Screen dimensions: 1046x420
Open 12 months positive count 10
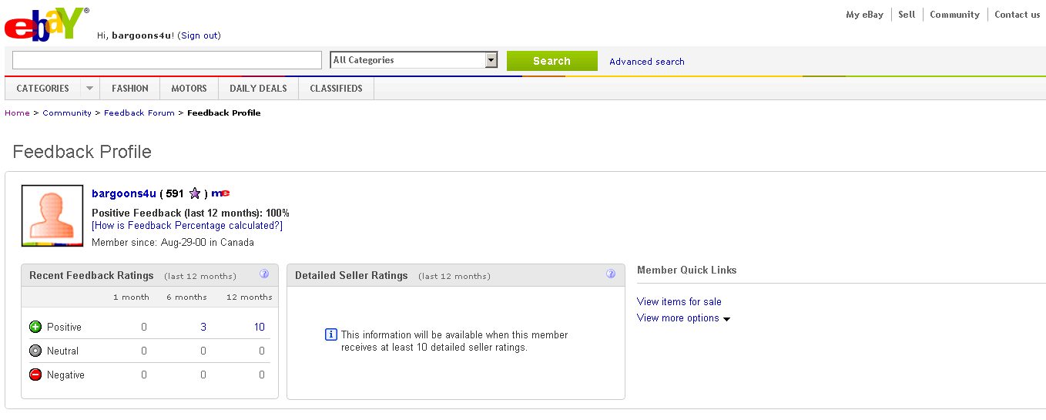260,327
